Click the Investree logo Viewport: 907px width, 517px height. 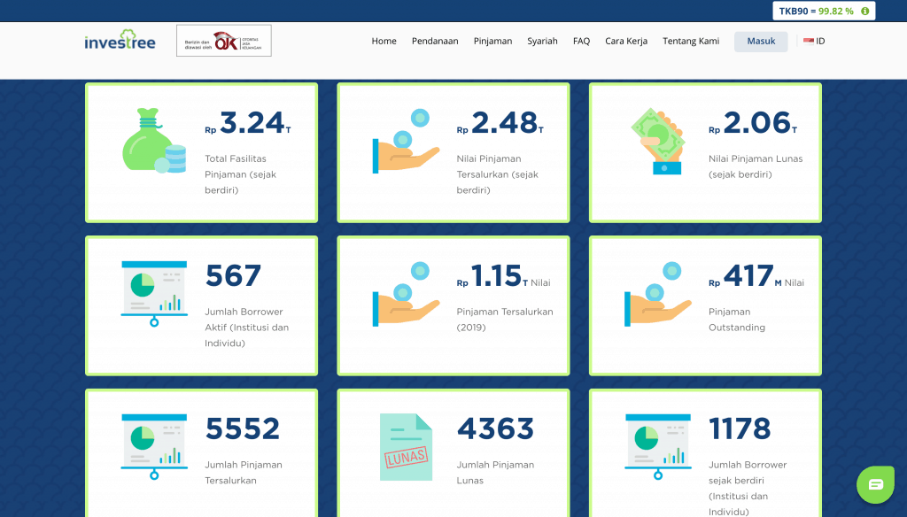tap(120, 41)
